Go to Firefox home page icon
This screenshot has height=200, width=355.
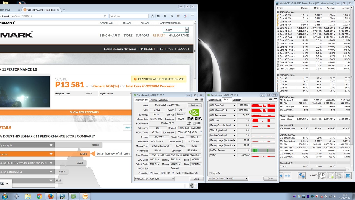tap(171, 16)
